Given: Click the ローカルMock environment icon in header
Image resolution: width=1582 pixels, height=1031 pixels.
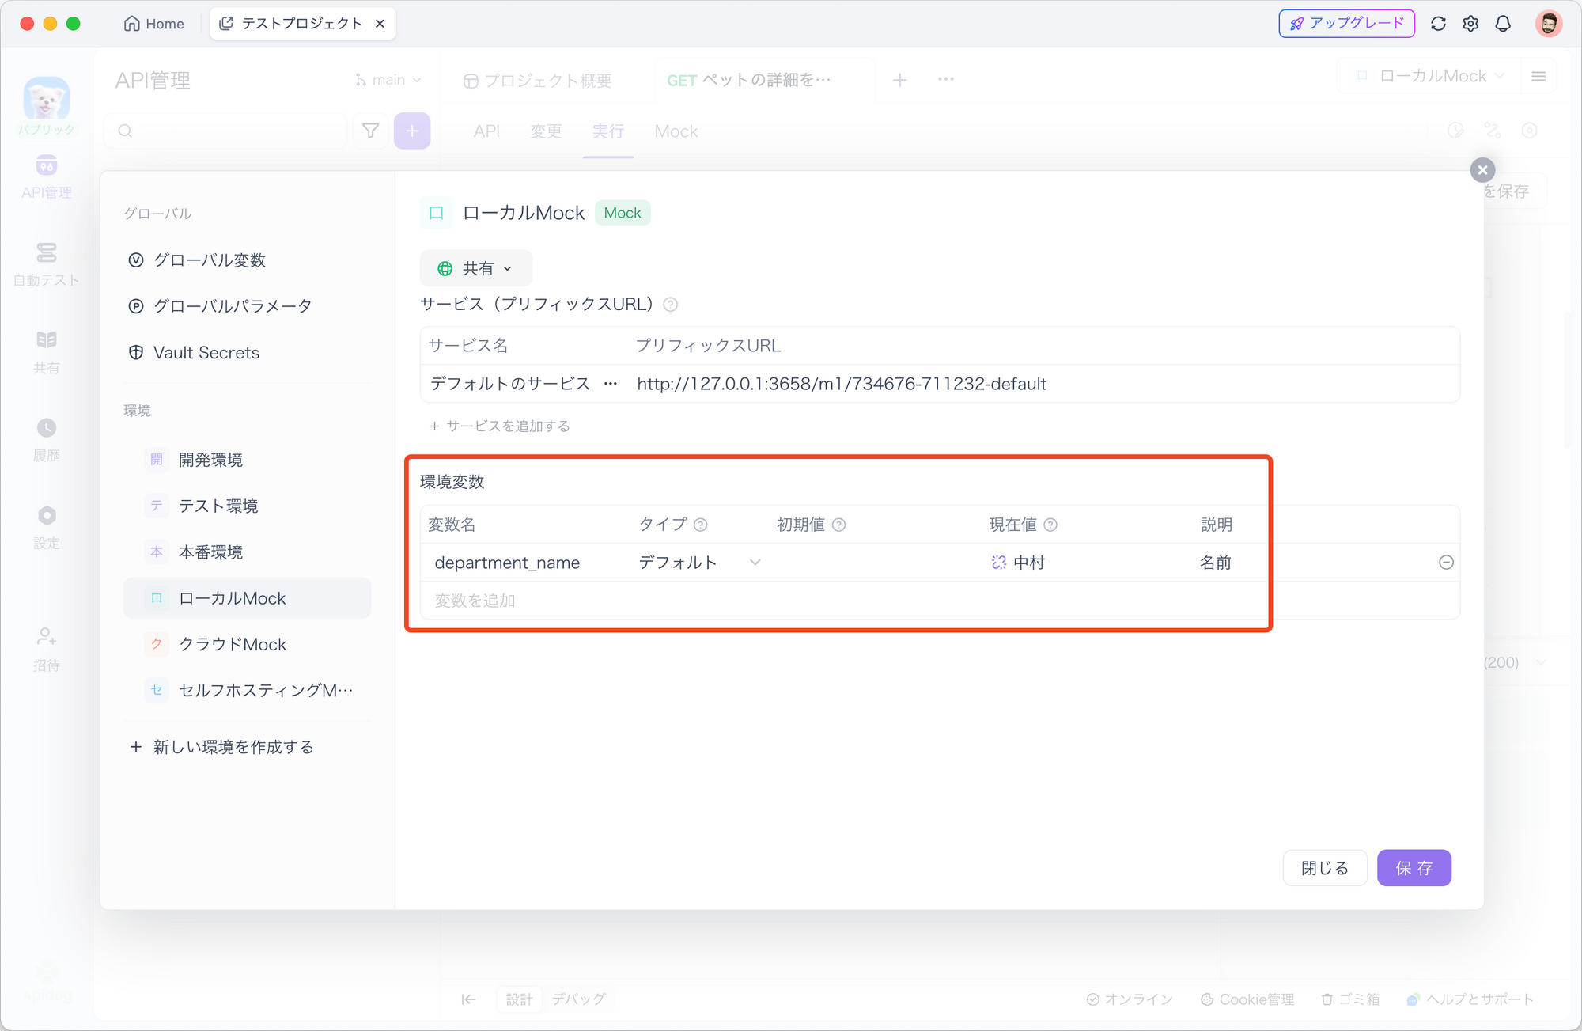Looking at the screenshot, I should [436, 213].
